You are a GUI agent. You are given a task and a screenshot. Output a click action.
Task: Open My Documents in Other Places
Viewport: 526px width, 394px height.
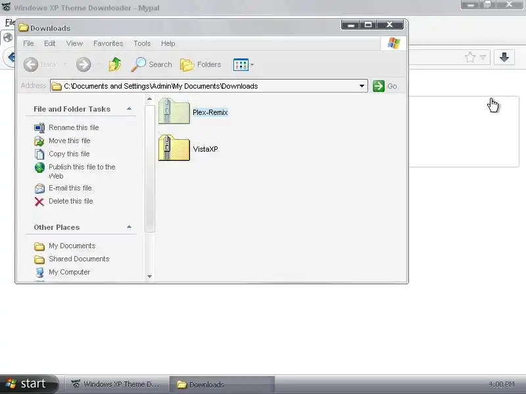[x=72, y=246]
